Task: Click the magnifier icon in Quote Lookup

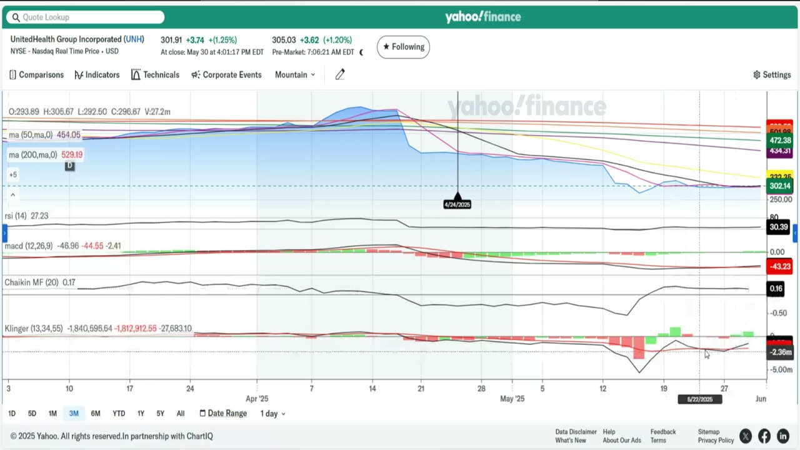Action: click(x=16, y=17)
